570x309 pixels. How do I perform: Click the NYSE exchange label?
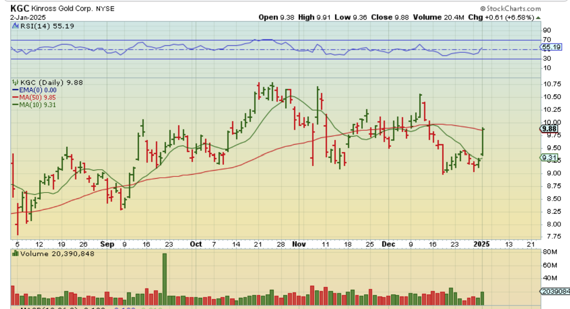pos(105,9)
